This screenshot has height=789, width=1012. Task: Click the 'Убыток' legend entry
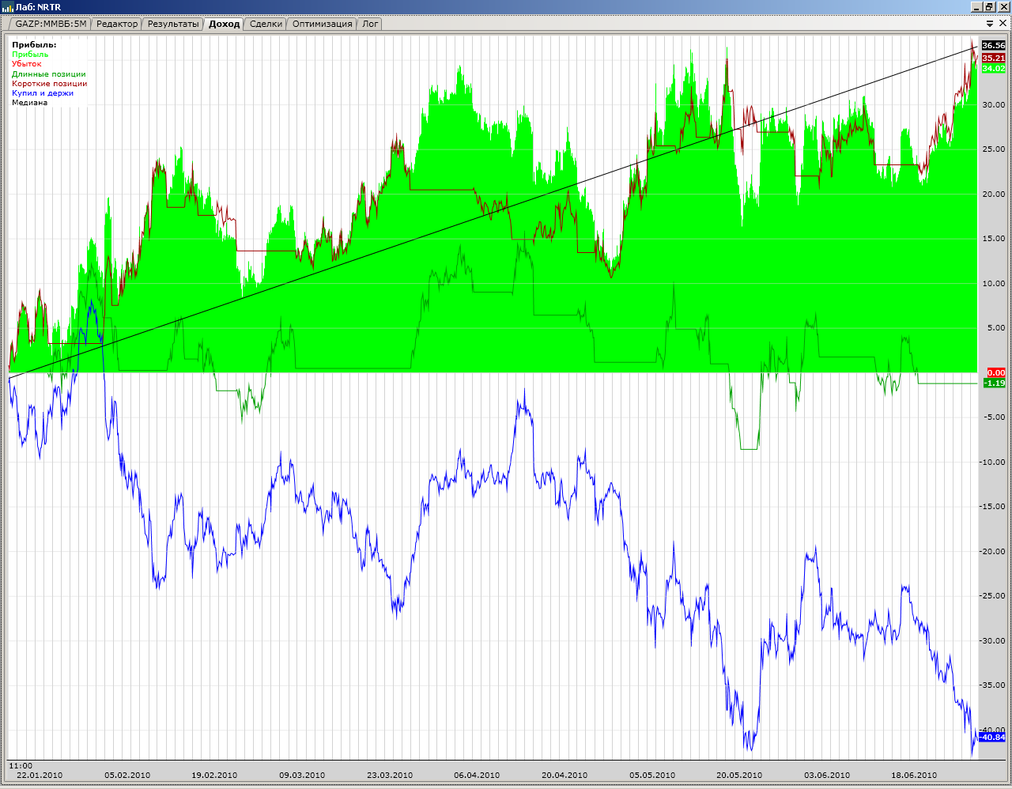pyautogui.click(x=26, y=64)
